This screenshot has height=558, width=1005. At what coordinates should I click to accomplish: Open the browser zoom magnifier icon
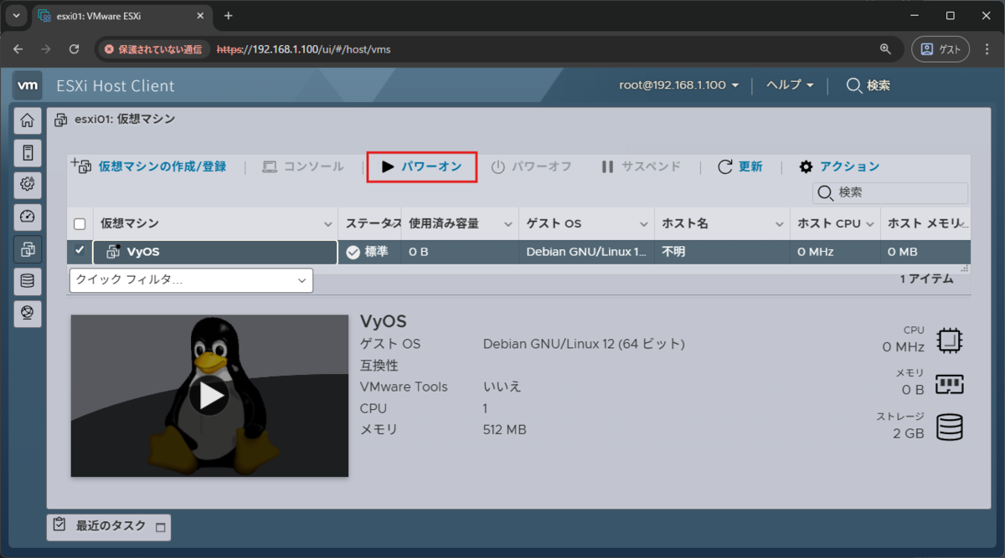885,49
